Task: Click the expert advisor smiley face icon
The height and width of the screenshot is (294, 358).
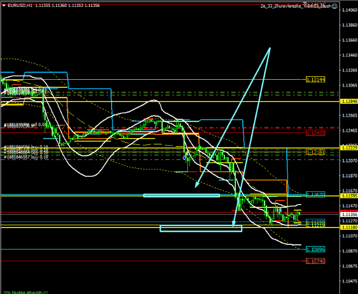Action: (334, 6)
